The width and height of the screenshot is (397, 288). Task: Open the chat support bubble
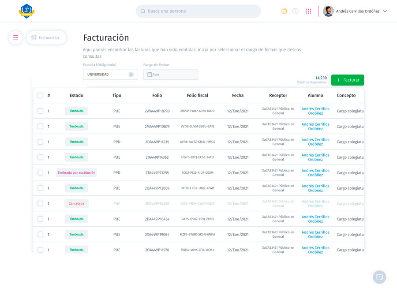click(x=379, y=277)
